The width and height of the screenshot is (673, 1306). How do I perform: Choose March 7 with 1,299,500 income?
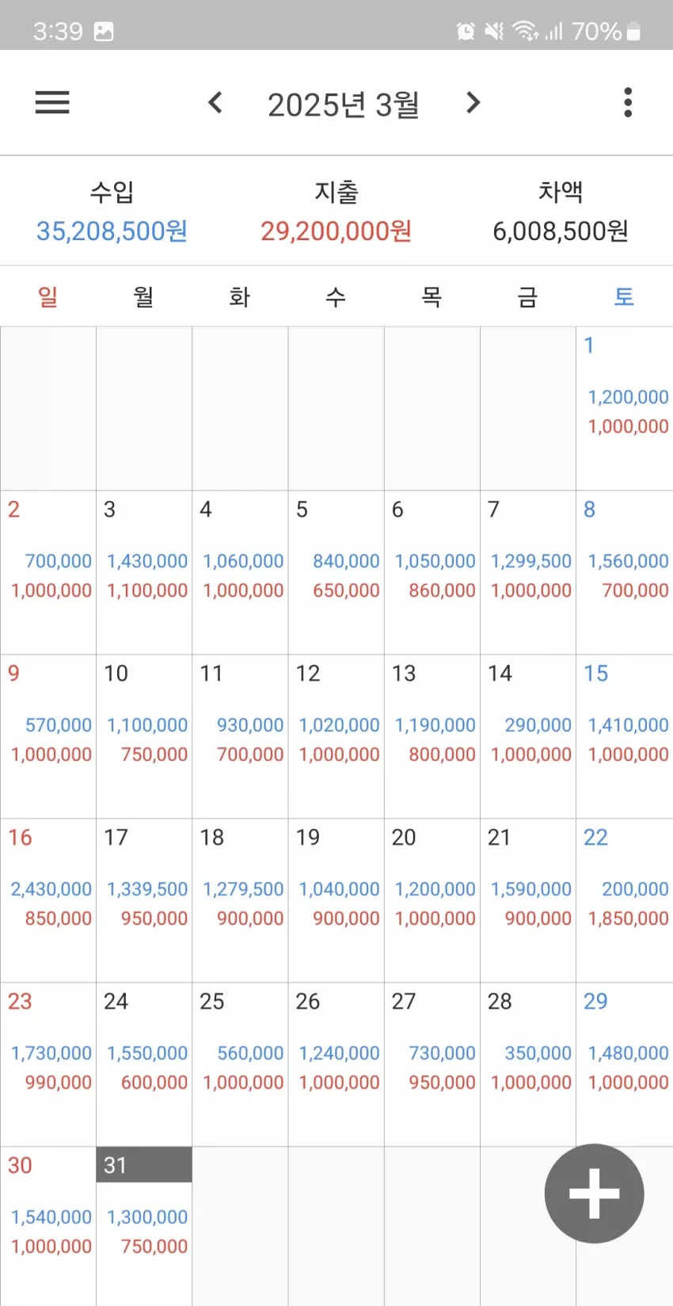pos(528,572)
